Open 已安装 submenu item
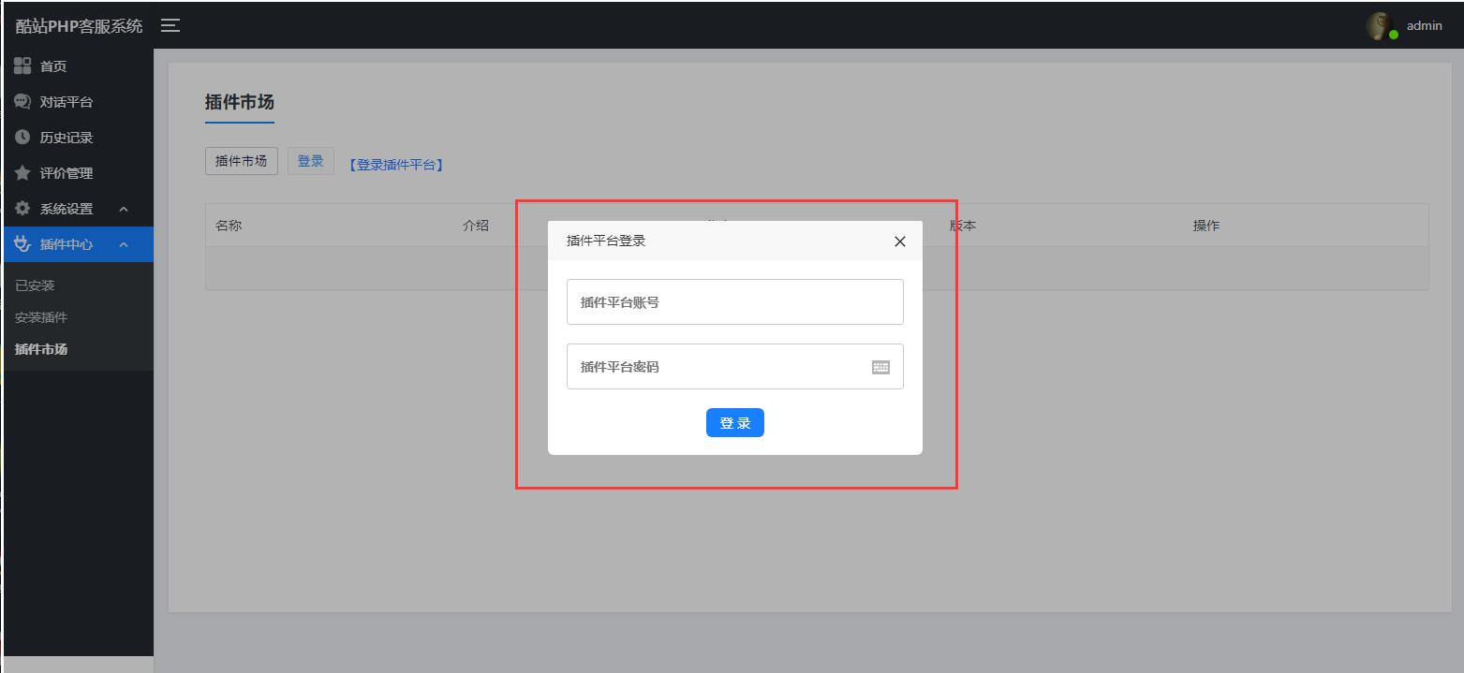 [x=35, y=285]
